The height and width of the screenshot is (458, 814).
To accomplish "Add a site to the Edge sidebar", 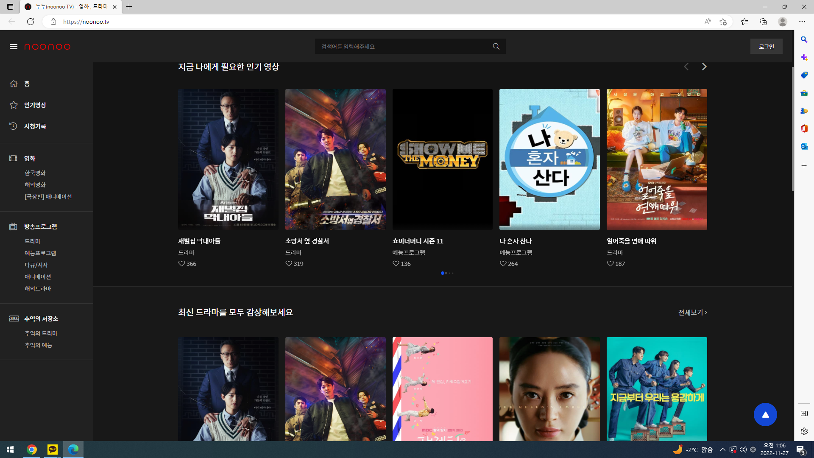I will coord(804,166).
